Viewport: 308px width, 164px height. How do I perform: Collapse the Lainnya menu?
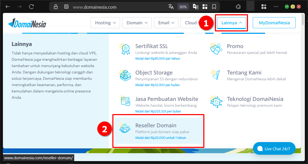tap(231, 23)
